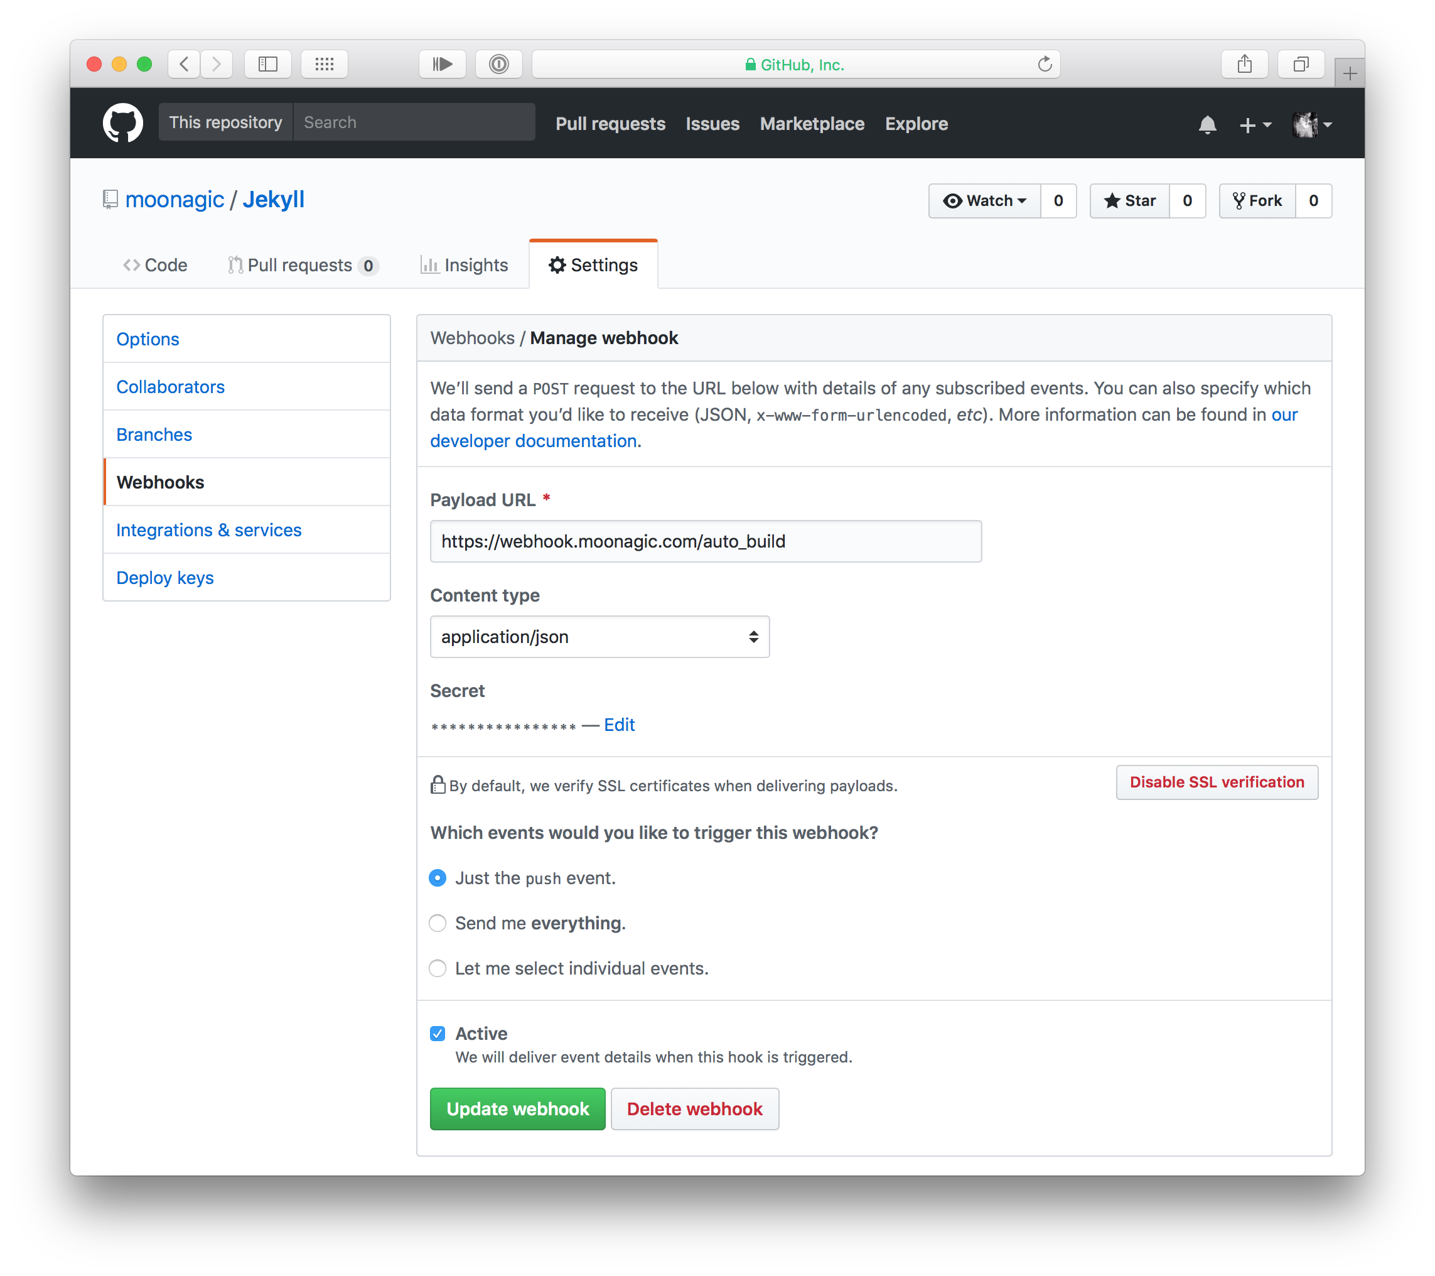Click the Safari back arrow
This screenshot has height=1276, width=1435.
[184, 65]
